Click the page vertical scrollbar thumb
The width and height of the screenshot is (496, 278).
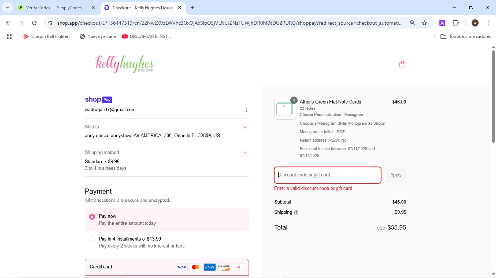(x=493, y=96)
